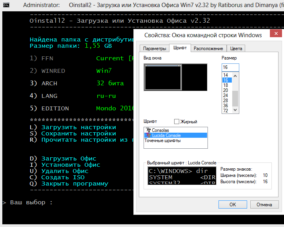Click Закрыть программу line in console
The image size is (284, 227).
pos(69,184)
